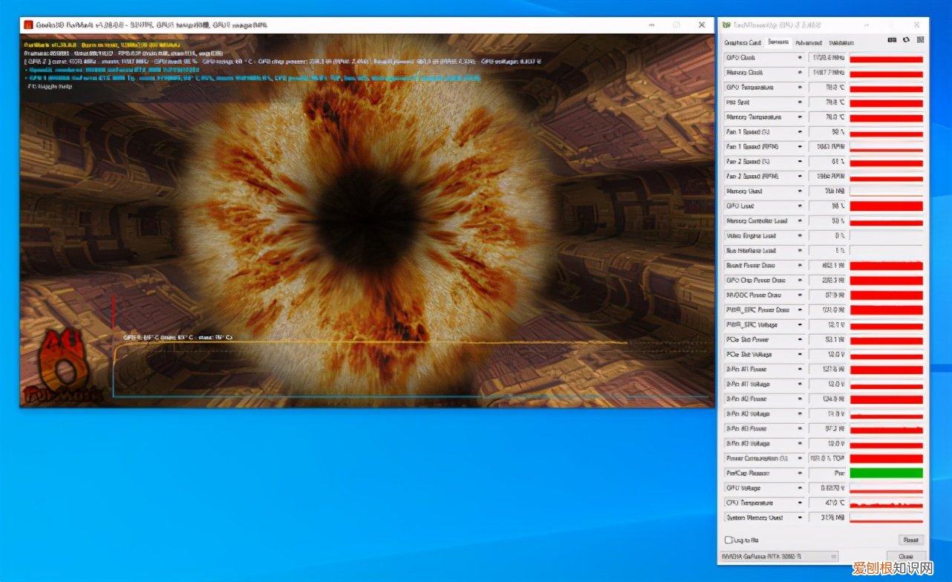Open the graphics card selector combo box
This screenshot has width=952, height=582.
(780, 556)
